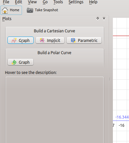Click the Implicit curve icon
129x143 pixels.
pyautogui.click(x=42, y=40)
